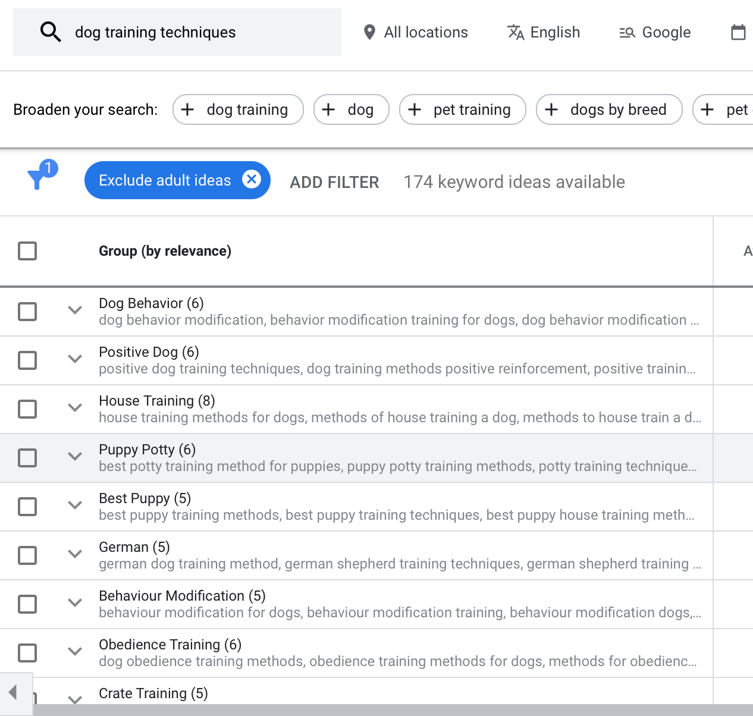Add 'dog' suggestion chip
The width and height of the screenshot is (753, 716).
coord(352,109)
